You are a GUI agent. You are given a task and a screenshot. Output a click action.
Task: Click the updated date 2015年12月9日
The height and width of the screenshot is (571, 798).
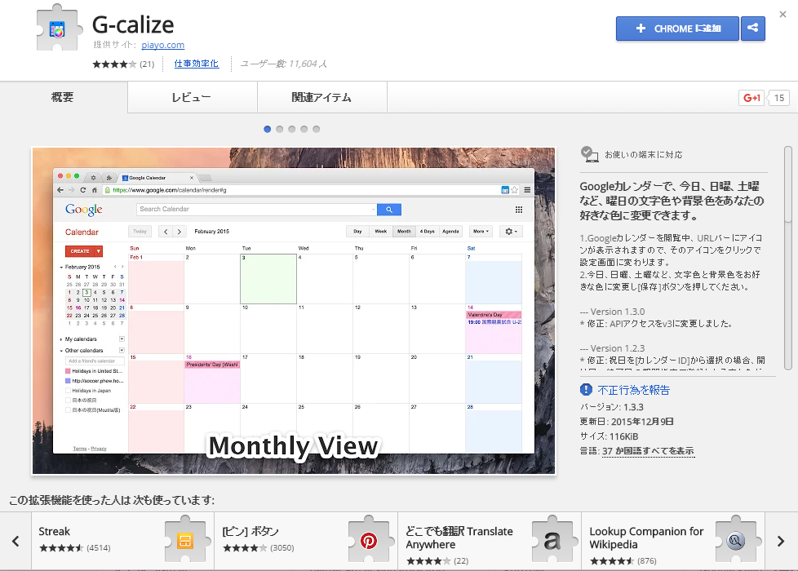pyautogui.click(x=642, y=422)
